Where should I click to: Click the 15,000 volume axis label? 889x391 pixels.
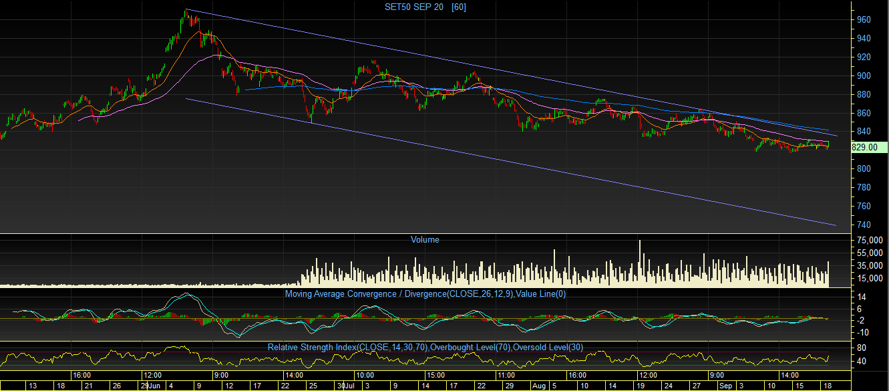[x=869, y=278]
